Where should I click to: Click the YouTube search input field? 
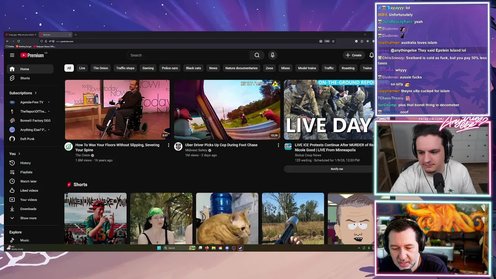coord(188,55)
